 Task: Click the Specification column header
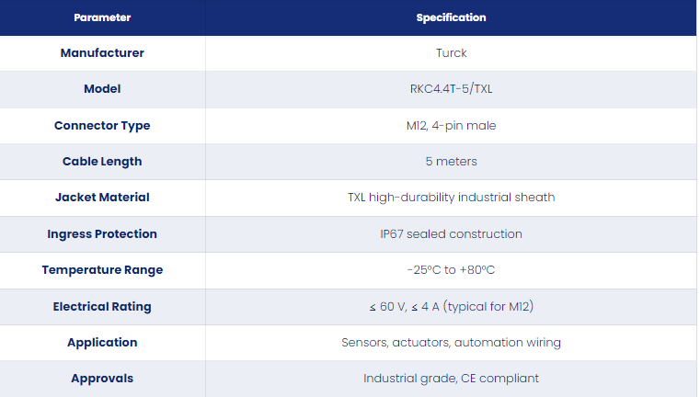point(451,17)
